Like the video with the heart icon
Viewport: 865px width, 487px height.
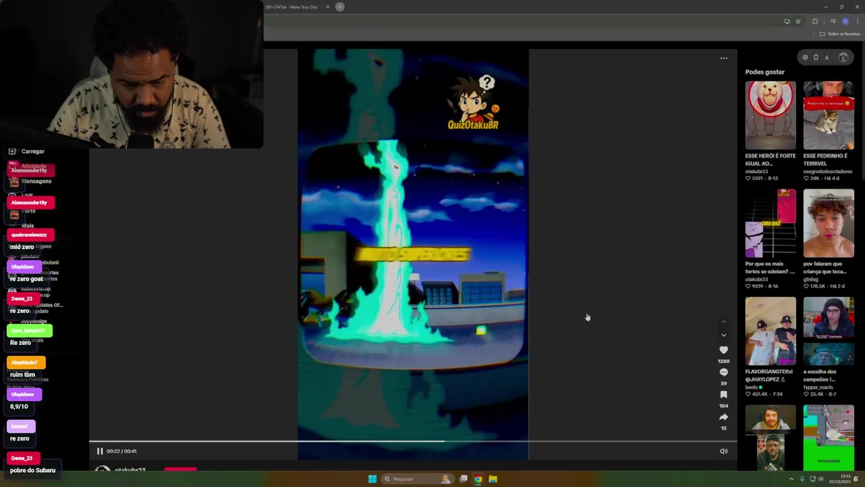coord(724,350)
